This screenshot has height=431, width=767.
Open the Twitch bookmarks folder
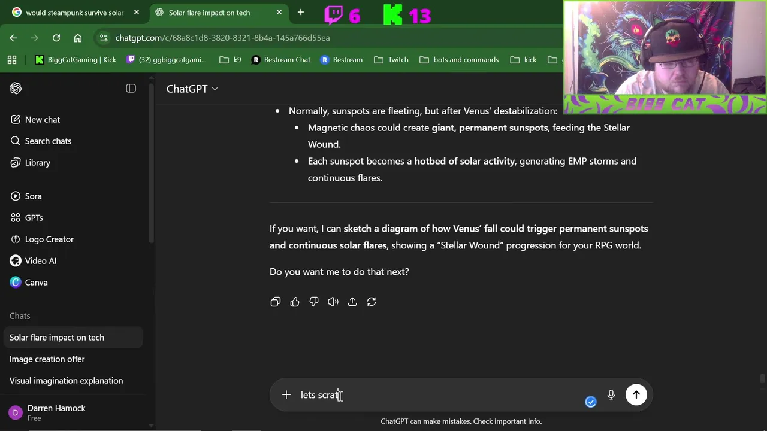click(391, 60)
